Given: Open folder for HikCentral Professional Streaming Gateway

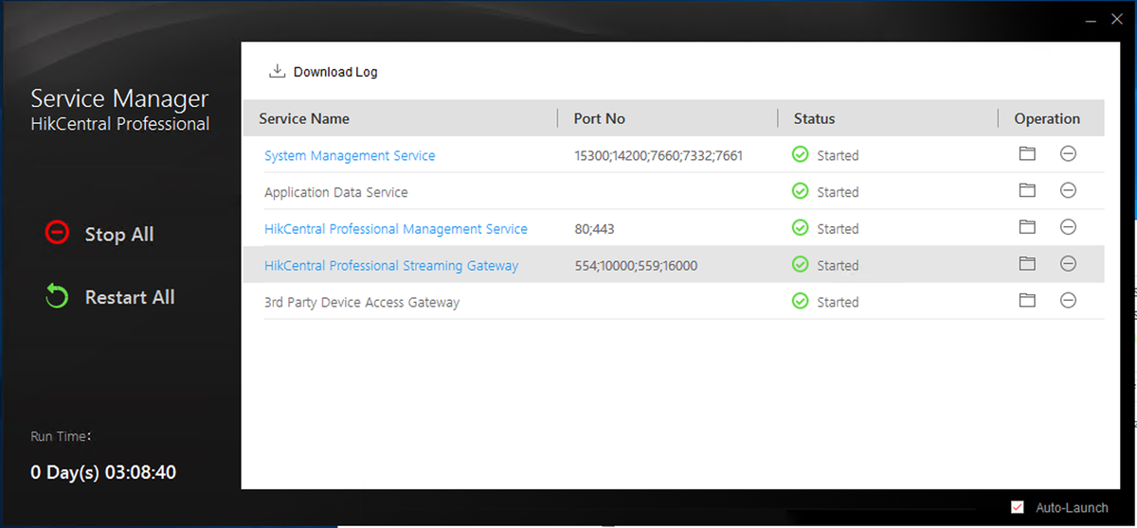Looking at the screenshot, I should [x=1027, y=264].
